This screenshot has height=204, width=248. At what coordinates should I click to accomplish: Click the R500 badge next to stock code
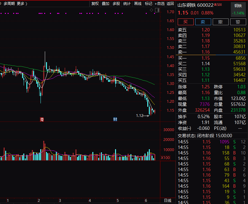[x=218, y=5]
